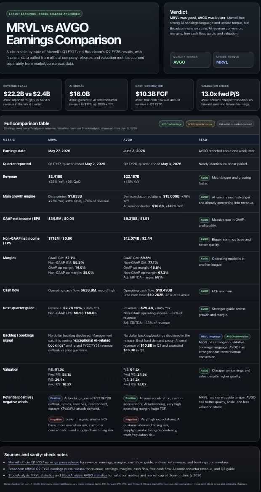Screen dimensions: 261x492
Task: Click the MRVL column header
Action: [x=52, y=139]
